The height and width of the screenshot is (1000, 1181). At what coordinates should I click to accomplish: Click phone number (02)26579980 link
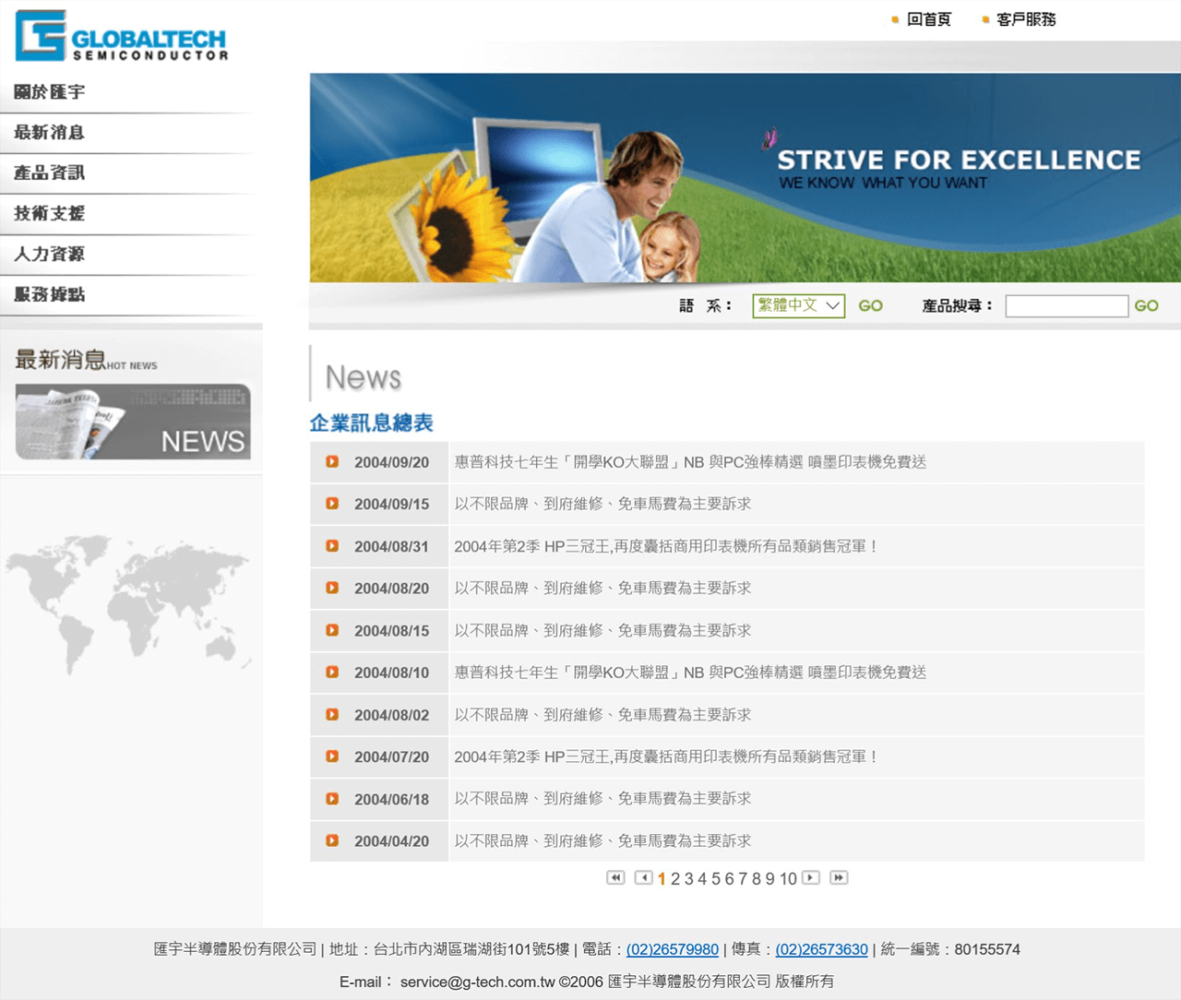(673, 949)
